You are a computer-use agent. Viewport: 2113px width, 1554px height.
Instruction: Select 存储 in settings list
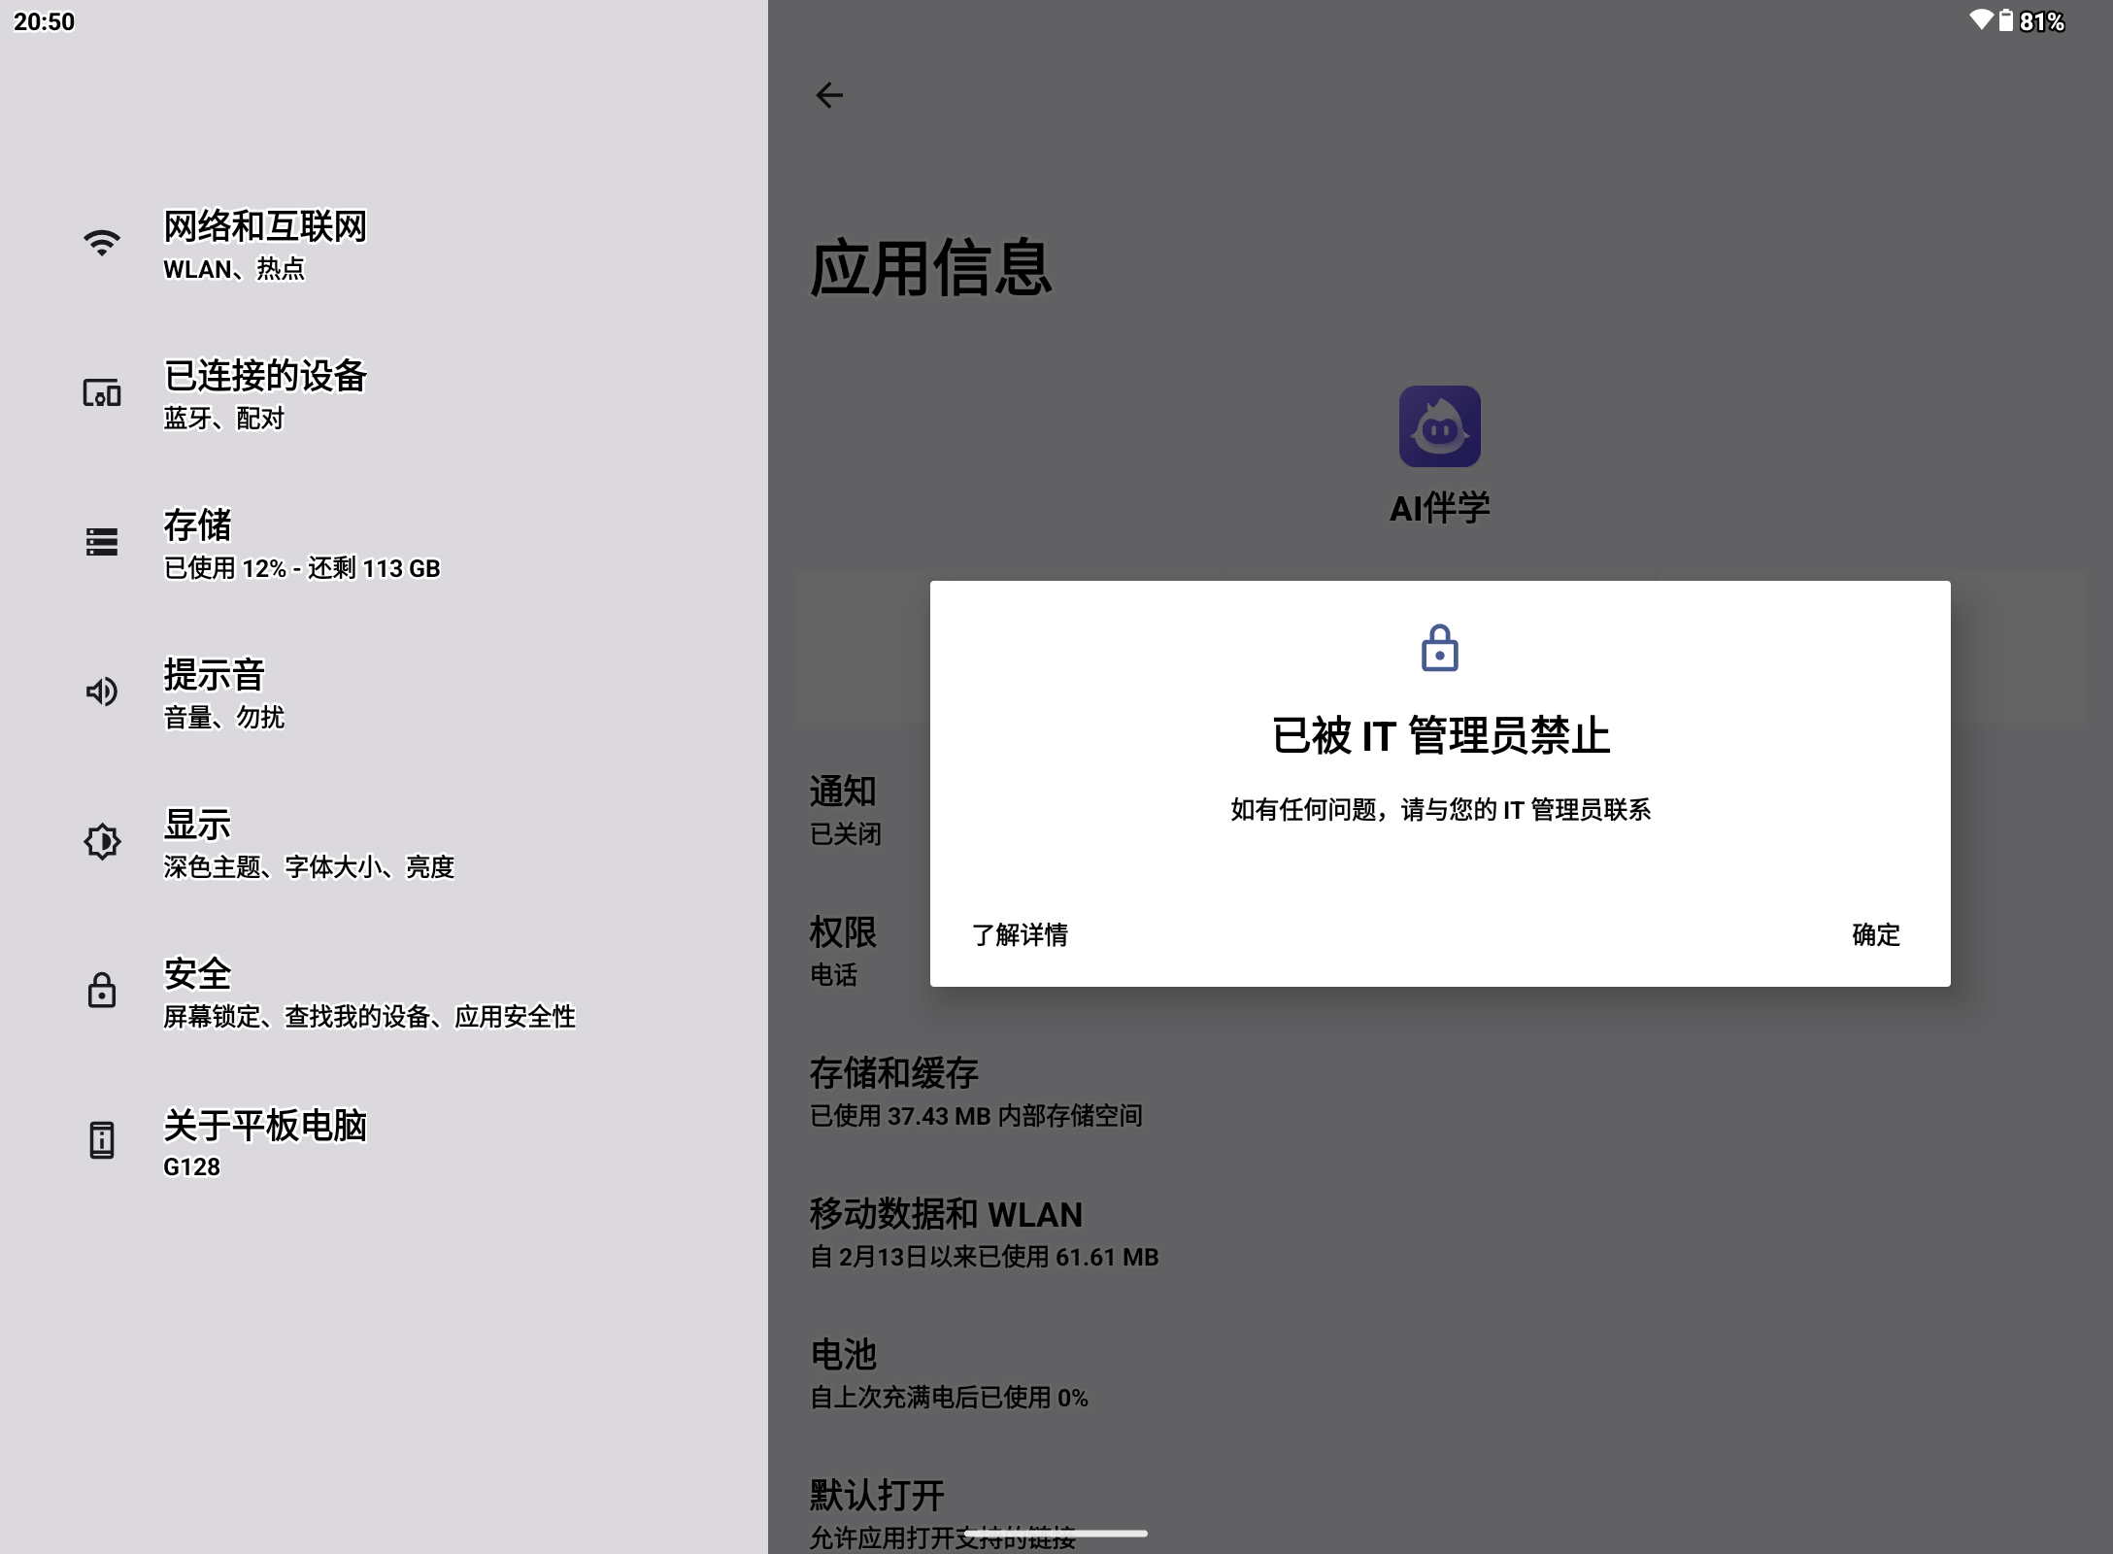[301, 542]
